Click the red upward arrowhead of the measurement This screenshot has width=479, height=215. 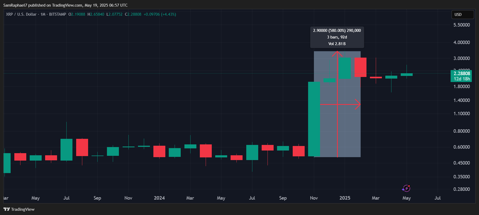pos(337,53)
